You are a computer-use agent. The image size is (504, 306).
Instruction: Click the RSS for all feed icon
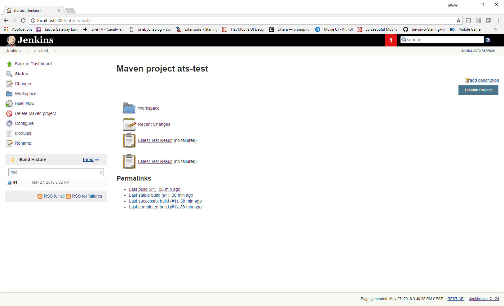40,196
